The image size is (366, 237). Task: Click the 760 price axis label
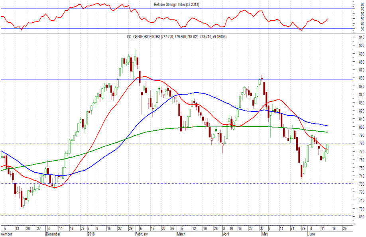point(362,160)
